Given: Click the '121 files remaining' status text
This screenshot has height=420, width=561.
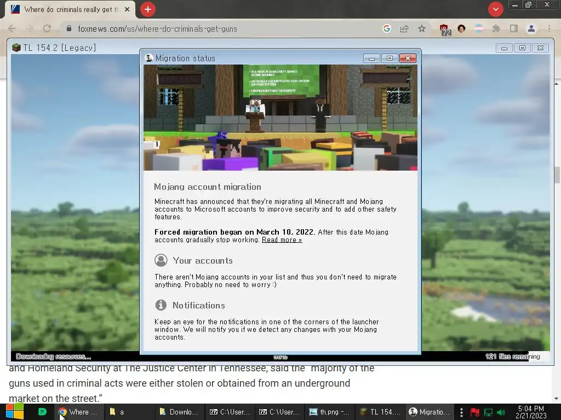Looking at the screenshot, I should (x=513, y=357).
